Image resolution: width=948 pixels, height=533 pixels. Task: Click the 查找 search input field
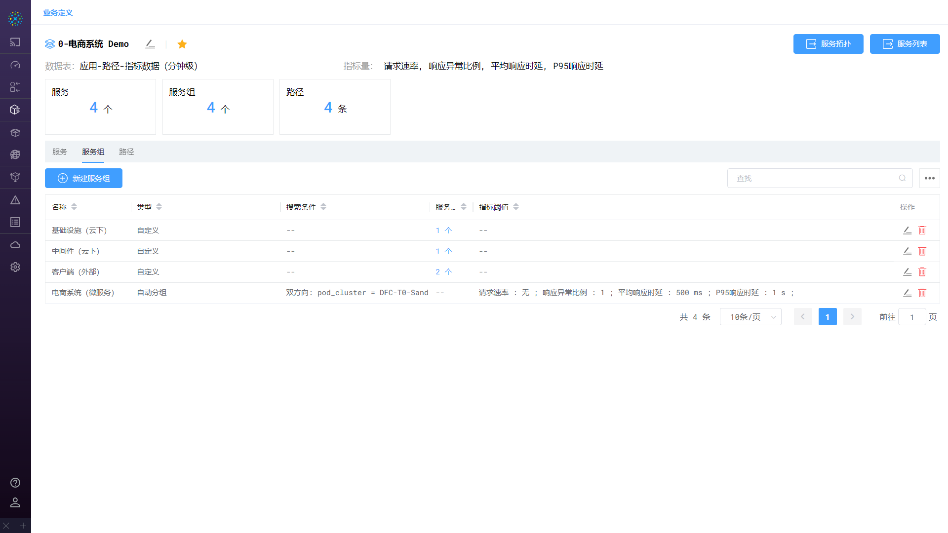pos(815,178)
